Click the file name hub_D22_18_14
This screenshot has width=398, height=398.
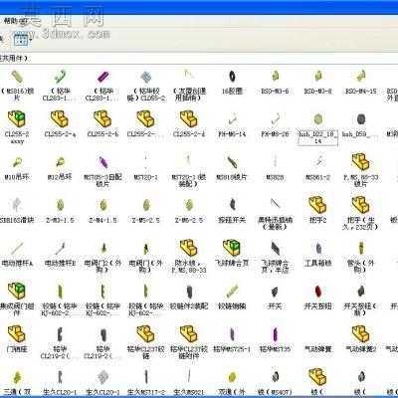[317, 137]
